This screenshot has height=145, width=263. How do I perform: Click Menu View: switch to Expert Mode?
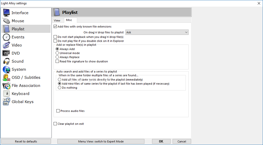pos(101,141)
